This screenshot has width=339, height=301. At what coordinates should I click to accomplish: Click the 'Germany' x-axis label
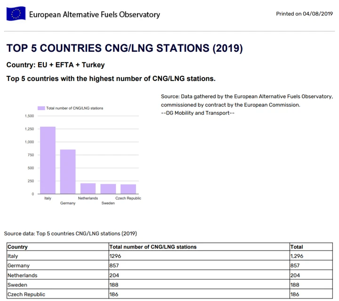pos(68,203)
